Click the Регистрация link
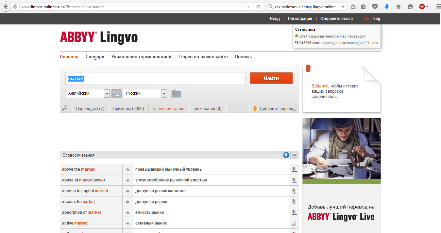The width and height of the screenshot is (441, 233). click(300, 19)
